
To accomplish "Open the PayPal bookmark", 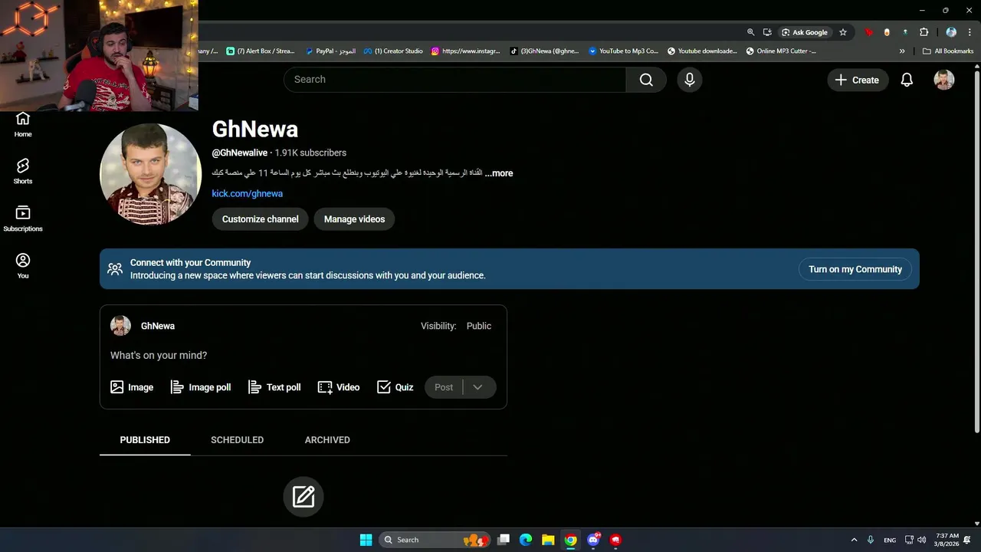I will [x=330, y=51].
